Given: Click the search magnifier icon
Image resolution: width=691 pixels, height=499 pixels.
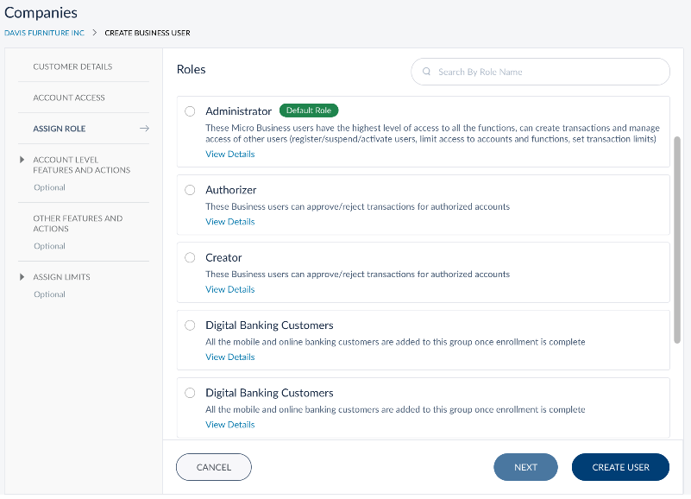Looking at the screenshot, I should point(427,72).
